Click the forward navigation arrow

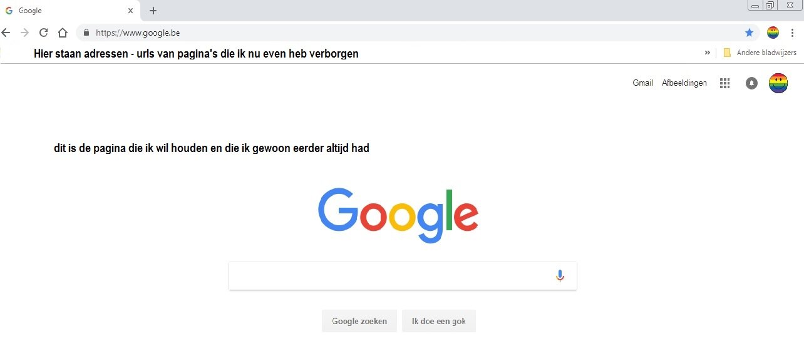(25, 33)
